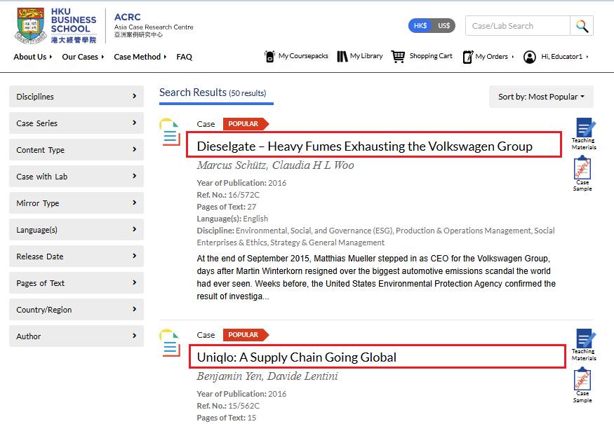Open the About Us menu
The width and height of the screenshot is (614, 424).
coord(32,57)
